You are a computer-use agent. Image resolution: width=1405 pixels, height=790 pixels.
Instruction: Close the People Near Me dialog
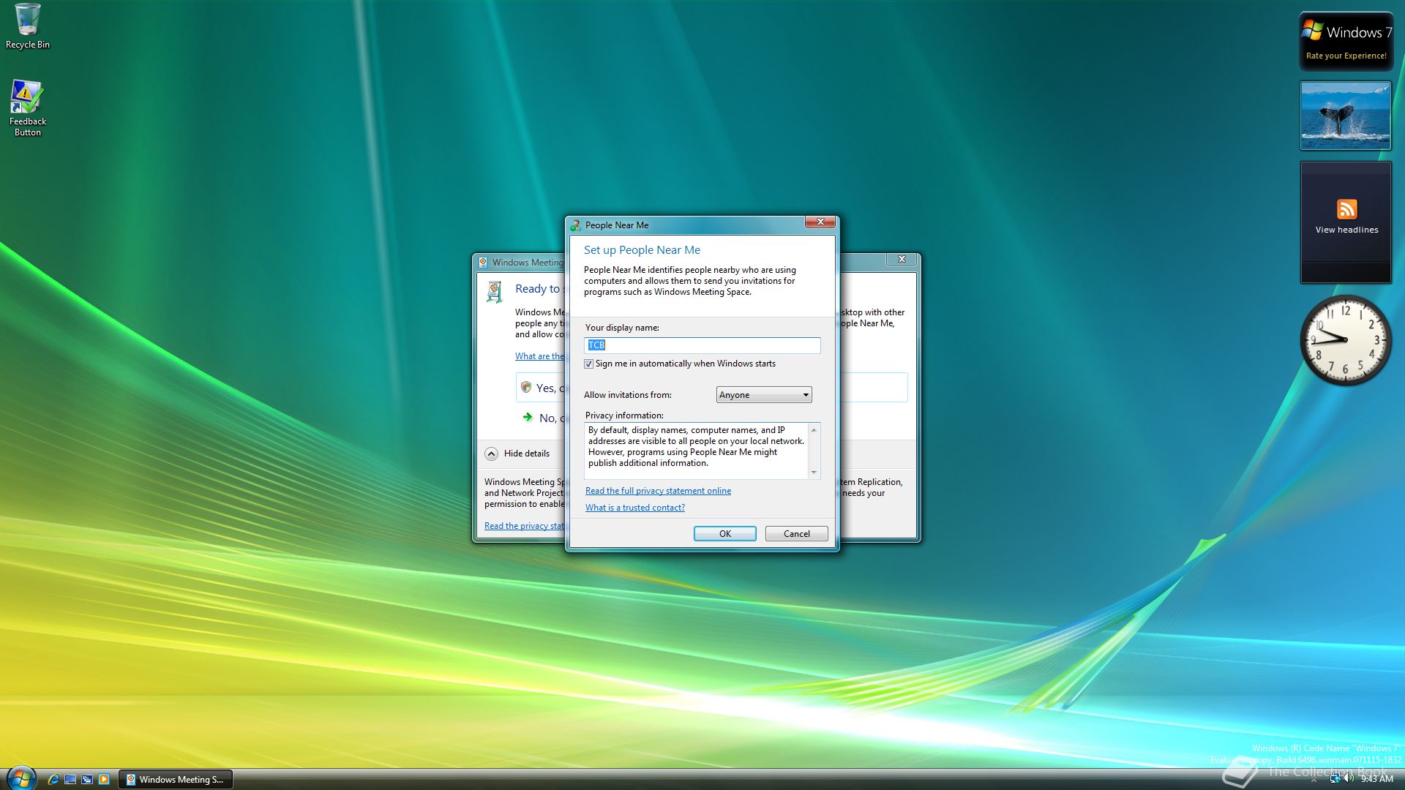pyautogui.click(x=820, y=222)
